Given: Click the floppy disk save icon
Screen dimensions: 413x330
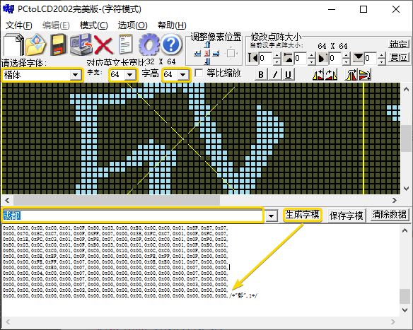Looking at the screenshot, I should point(58,45).
